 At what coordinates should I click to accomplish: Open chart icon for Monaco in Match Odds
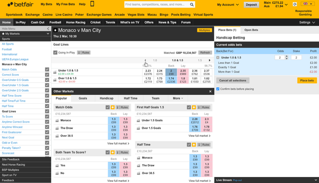coord(57,121)
